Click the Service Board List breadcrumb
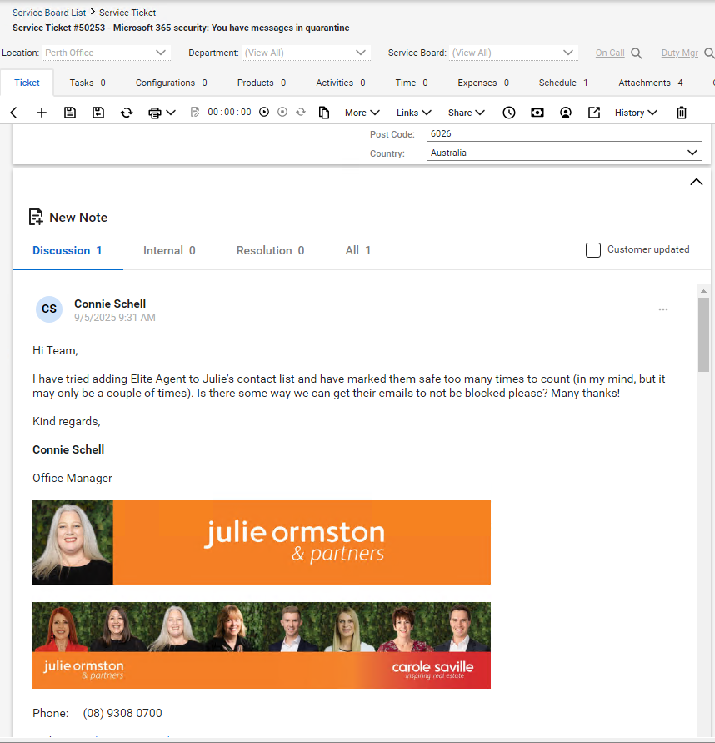Viewport: 715px width, 743px height. [x=49, y=13]
